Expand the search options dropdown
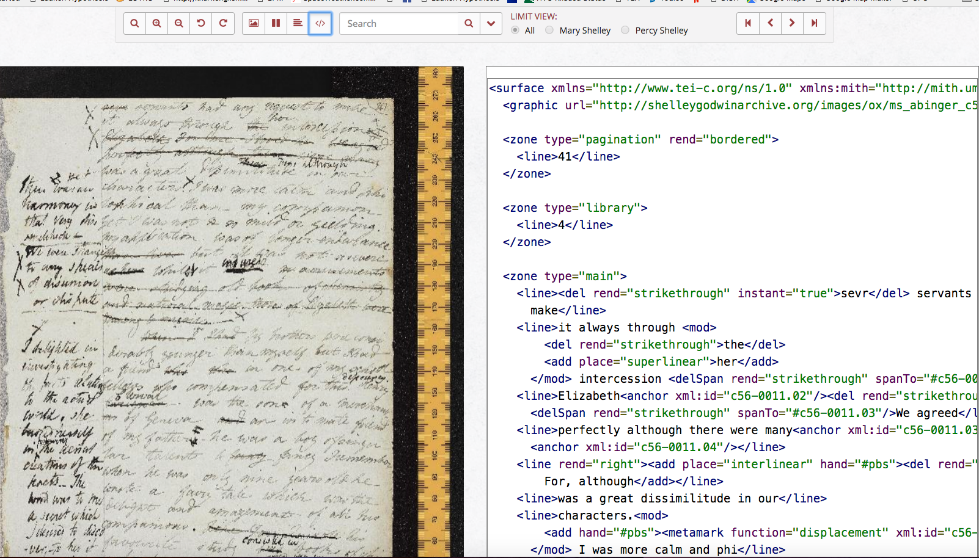 491,23
